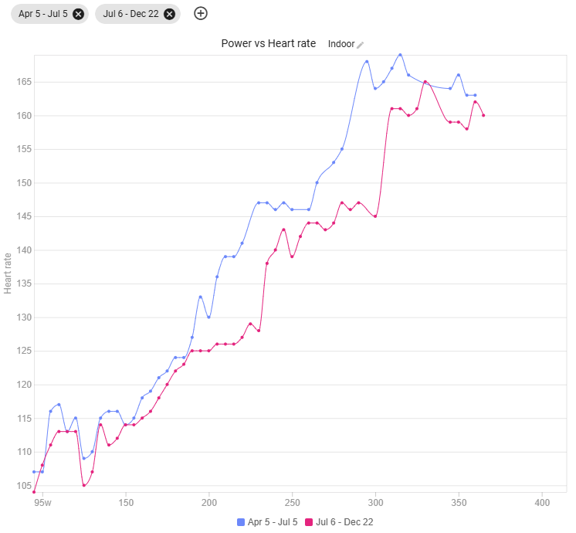Remove the Jul 6 - Dec 22 date range
The width and height of the screenshot is (576, 533).
click(x=169, y=14)
